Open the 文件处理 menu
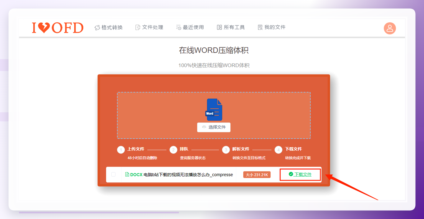Image resolution: width=424 pixels, height=219 pixels. pos(149,27)
